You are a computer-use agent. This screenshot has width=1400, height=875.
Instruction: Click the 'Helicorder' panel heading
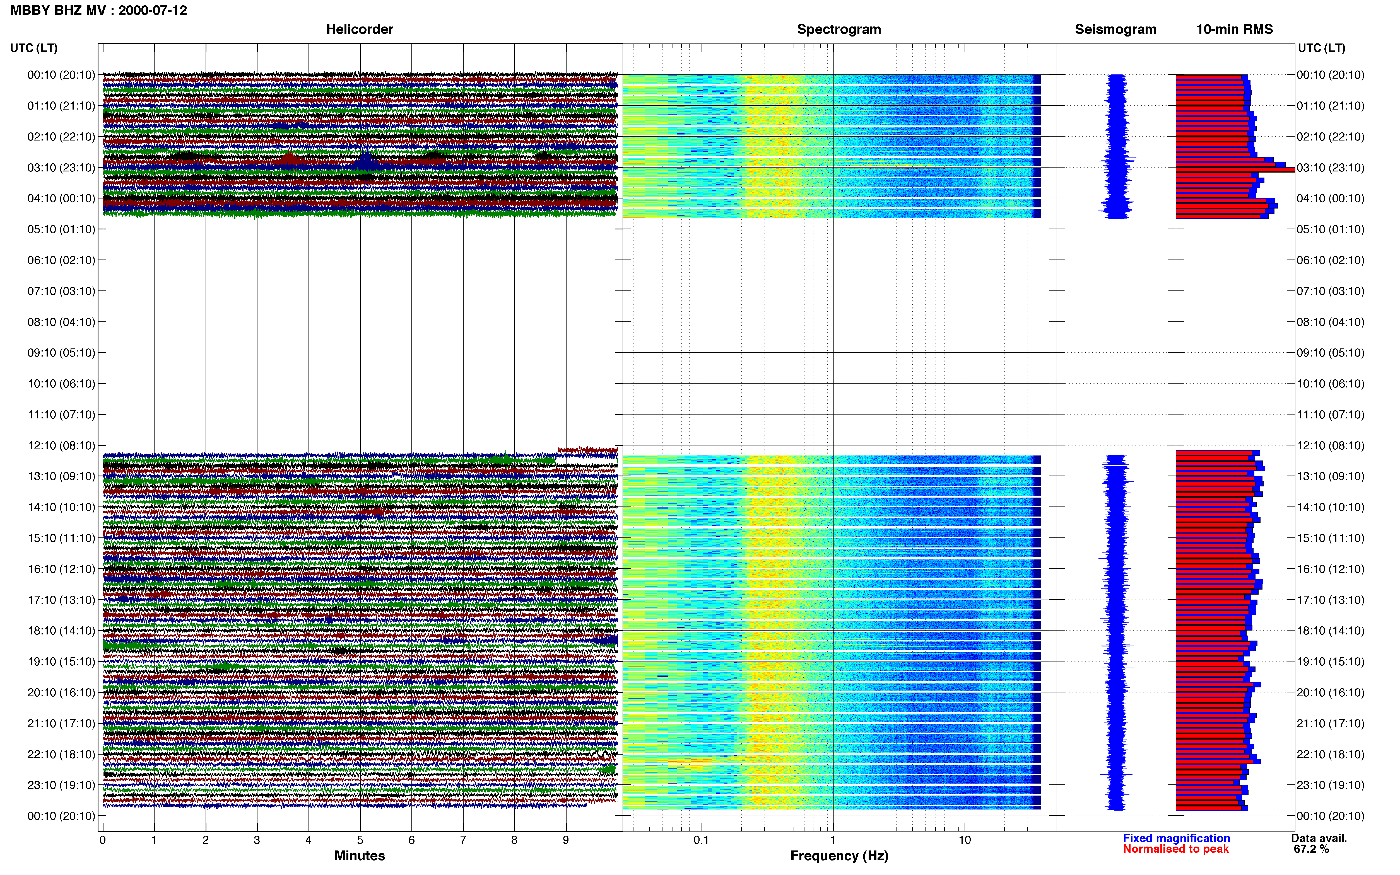click(360, 30)
